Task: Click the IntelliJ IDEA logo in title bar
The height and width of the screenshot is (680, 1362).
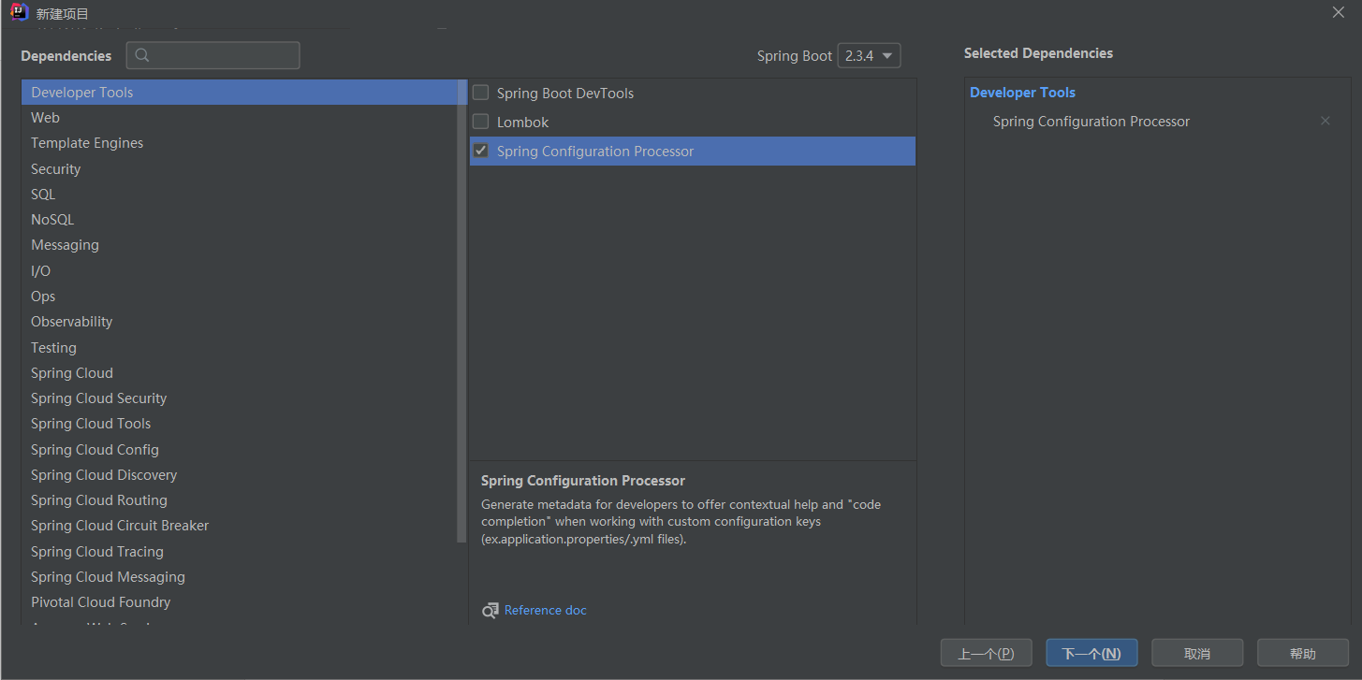Action: coord(20,13)
